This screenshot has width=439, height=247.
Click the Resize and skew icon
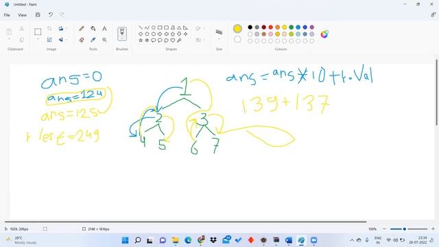(49, 40)
